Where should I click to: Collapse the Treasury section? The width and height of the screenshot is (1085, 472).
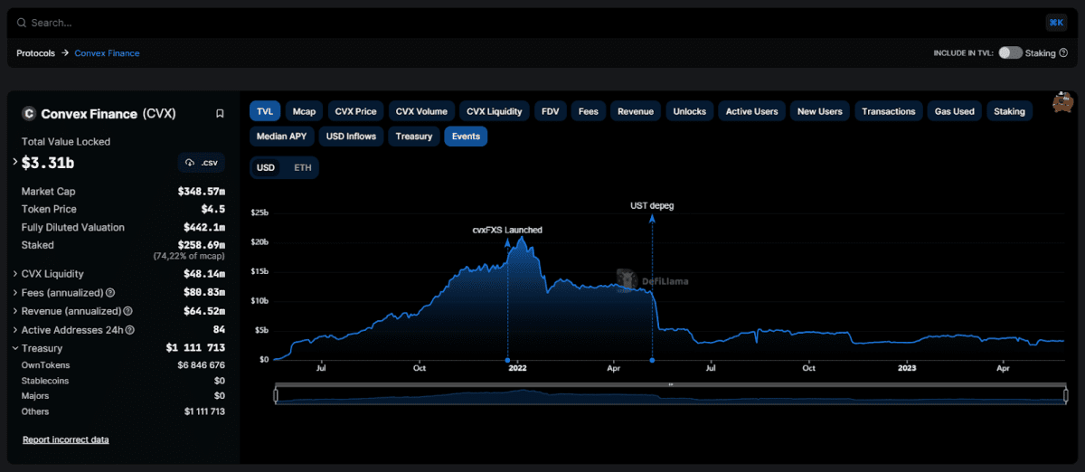(15, 348)
